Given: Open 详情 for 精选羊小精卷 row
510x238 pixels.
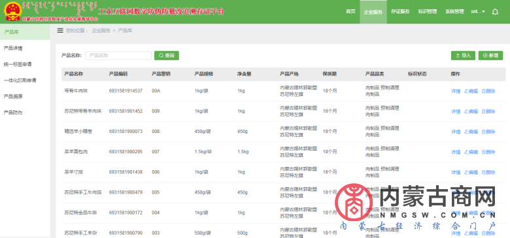Looking at the screenshot, I should pos(456,132).
